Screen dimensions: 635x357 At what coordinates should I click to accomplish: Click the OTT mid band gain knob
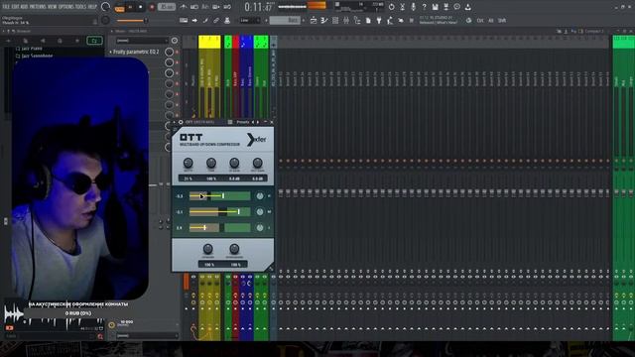pyautogui.click(x=260, y=211)
